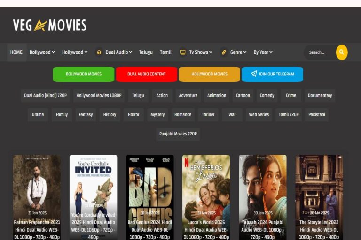Go to the HOME menu item
This screenshot has width=361, height=240.
(16, 52)
